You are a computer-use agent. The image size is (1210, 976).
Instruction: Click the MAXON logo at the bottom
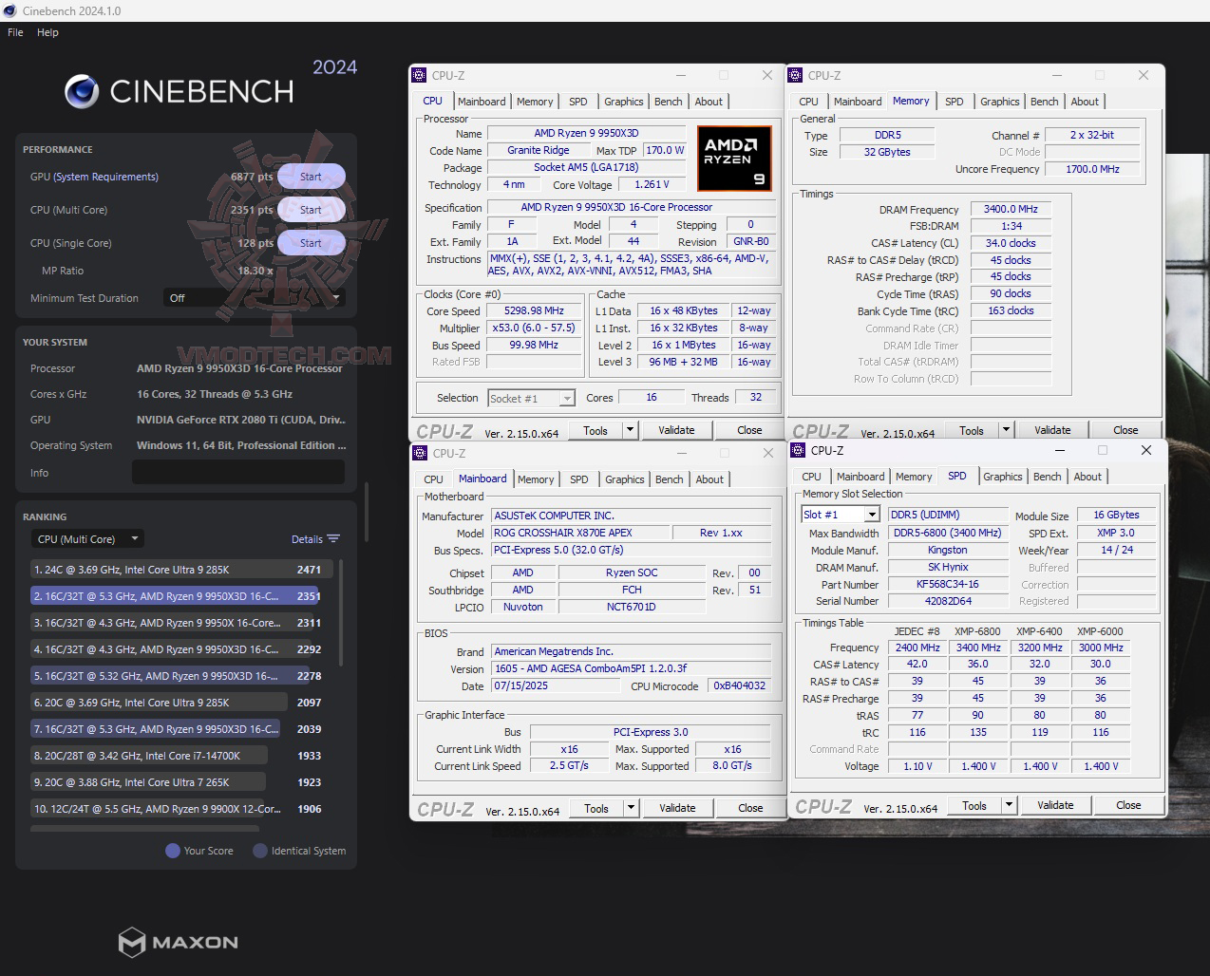[178, 943]
